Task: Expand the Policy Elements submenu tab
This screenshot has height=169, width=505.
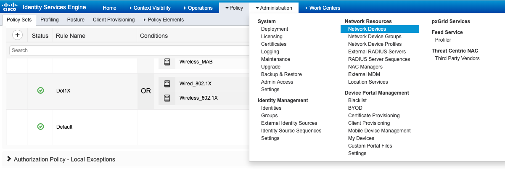Action: tap(164, 20)
